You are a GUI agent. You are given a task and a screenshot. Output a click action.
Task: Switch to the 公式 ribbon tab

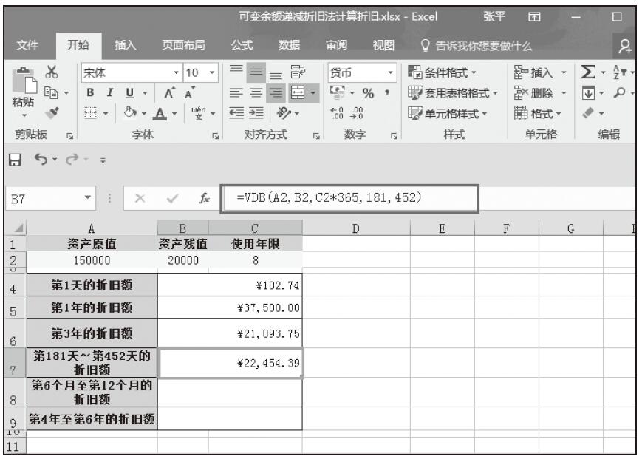[241, 46]
